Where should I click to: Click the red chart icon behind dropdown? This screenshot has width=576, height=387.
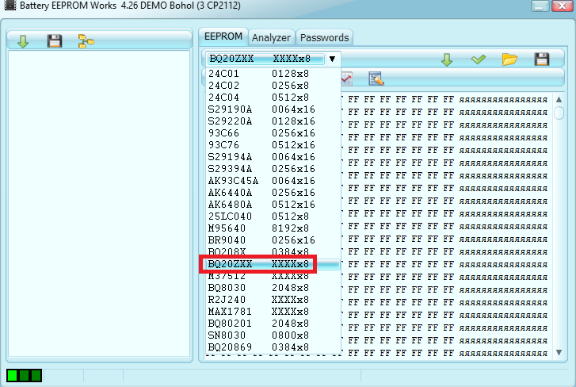347,79
